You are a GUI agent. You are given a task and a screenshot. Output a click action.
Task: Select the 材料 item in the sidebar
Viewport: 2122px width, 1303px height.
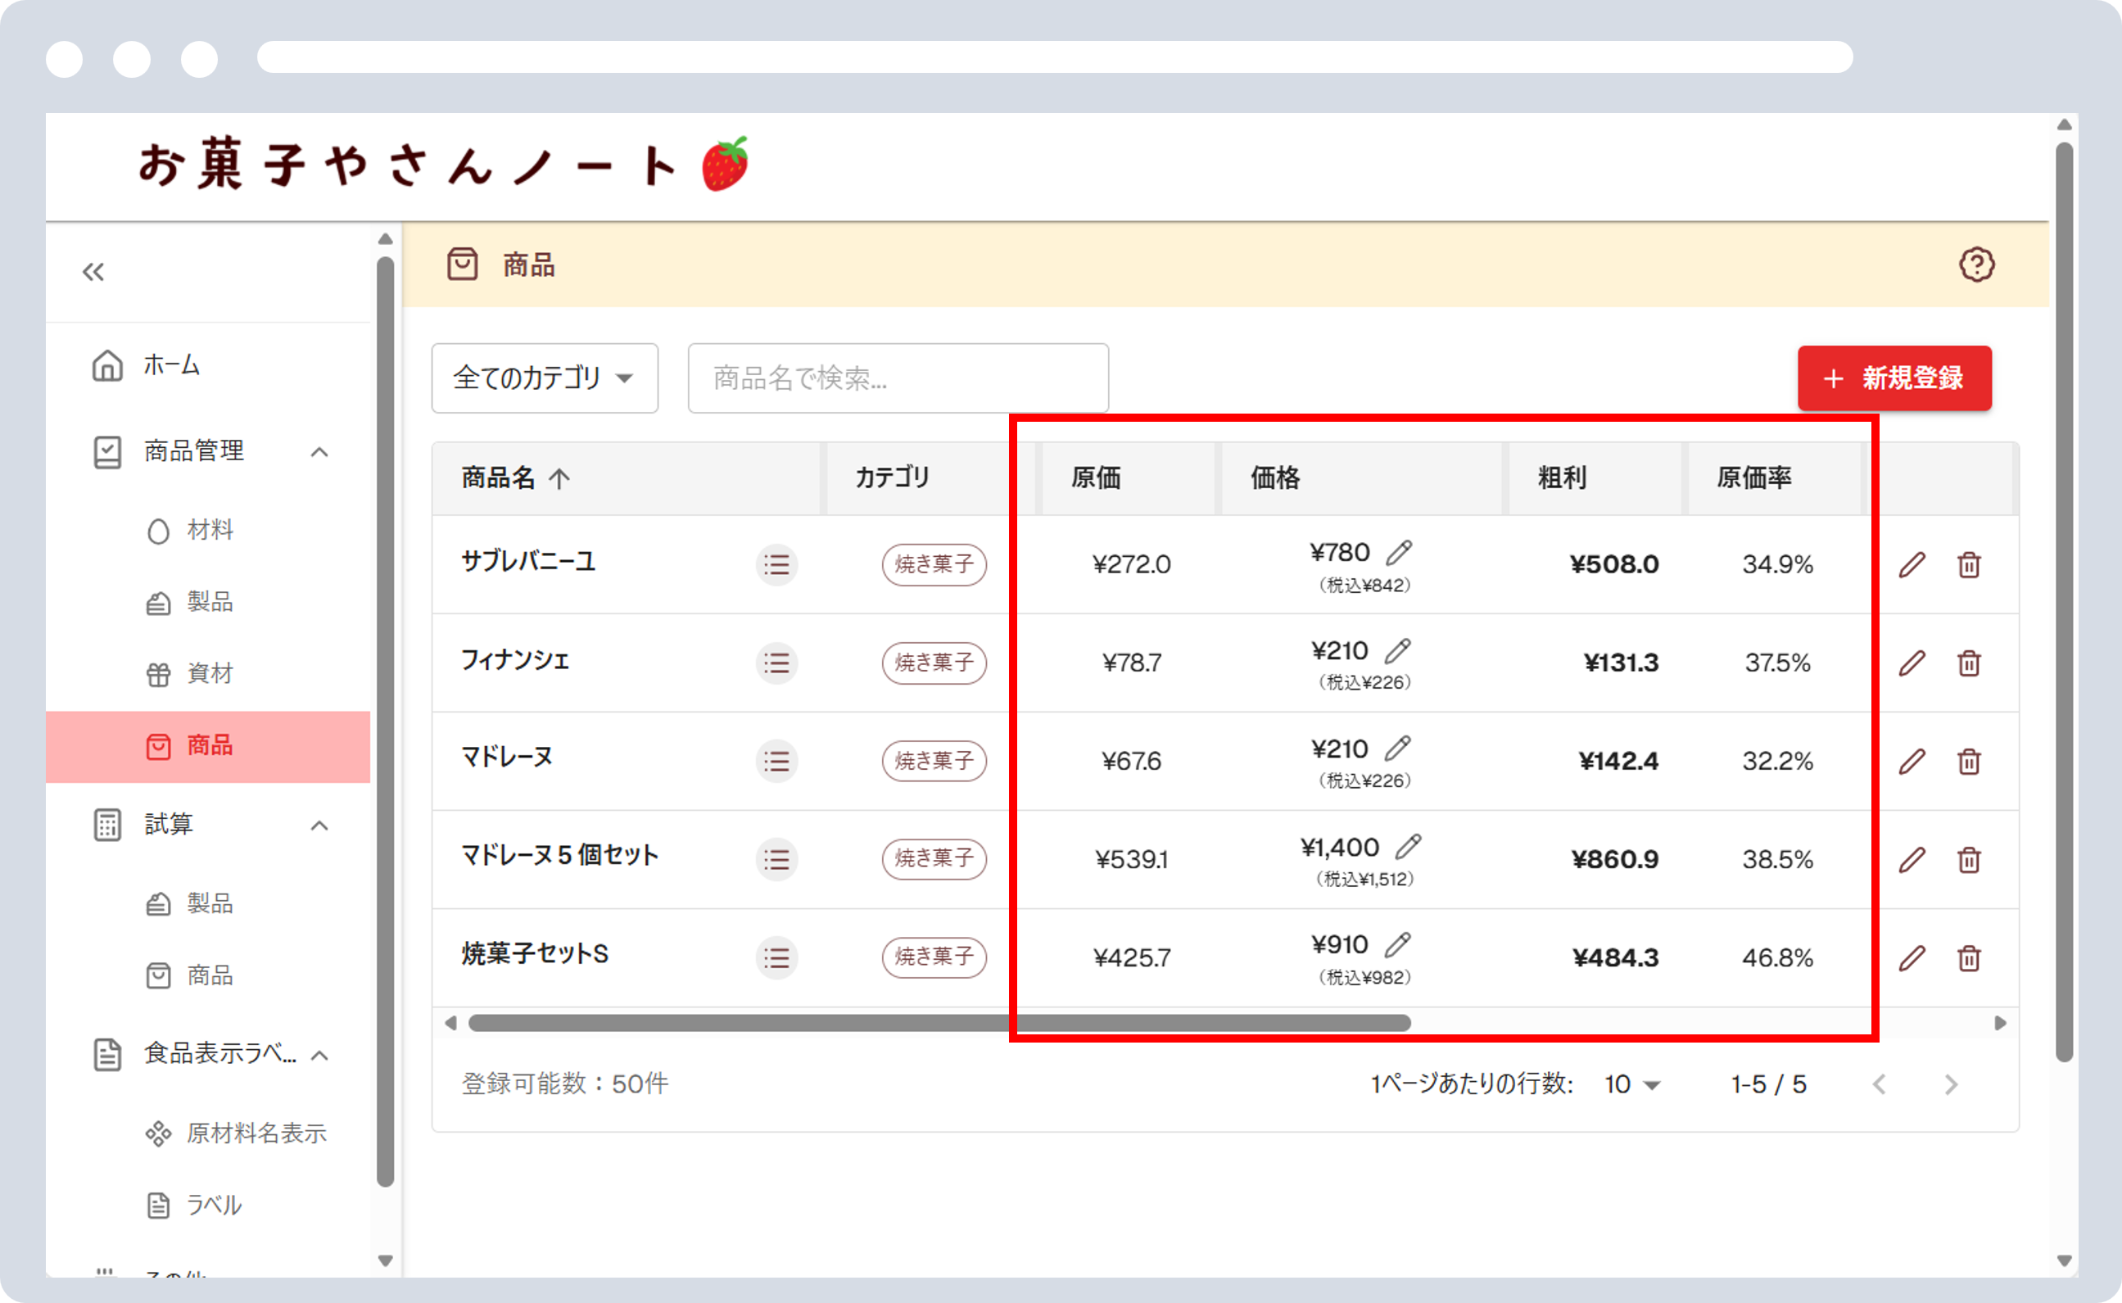coord(210,530)
